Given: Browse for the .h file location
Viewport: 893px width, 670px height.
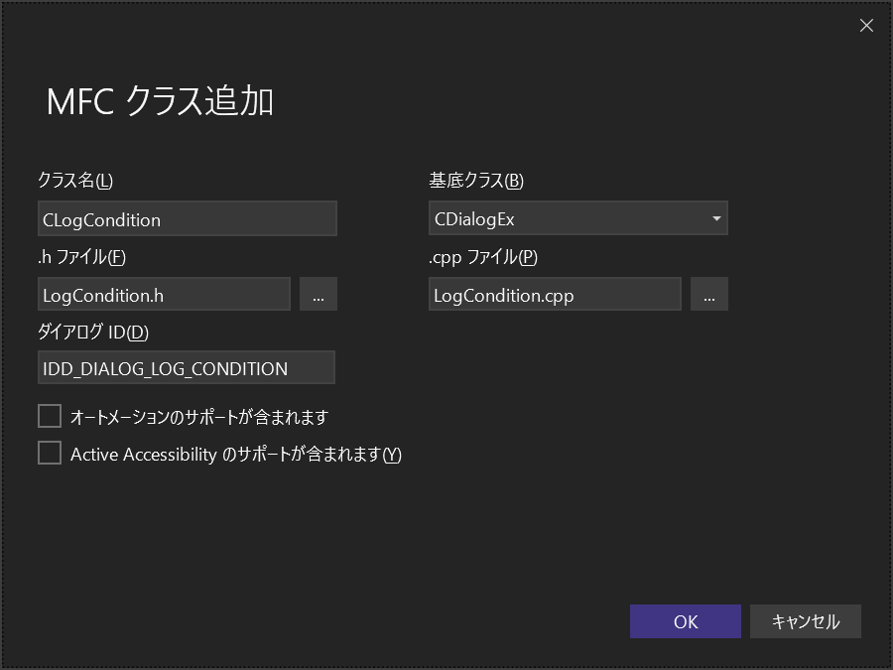Looking at the screenshot, I should tap(319, 295).
